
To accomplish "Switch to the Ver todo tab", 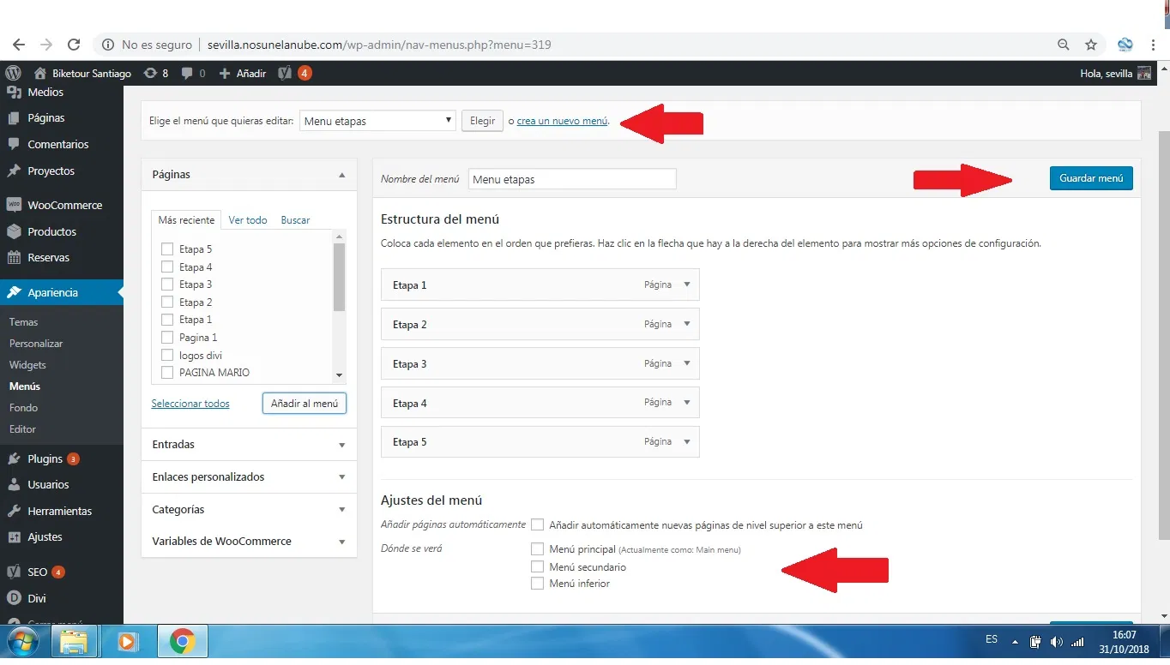I will click(x=248, y=220).
